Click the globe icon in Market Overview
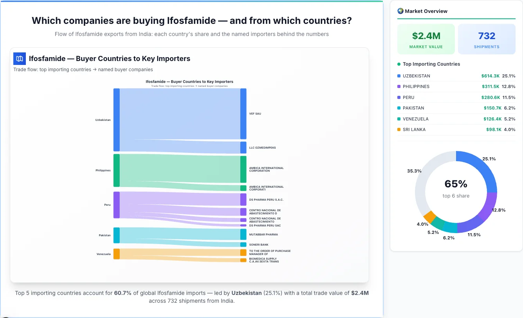This screenshot has height=318, width=523. (400, 11)
